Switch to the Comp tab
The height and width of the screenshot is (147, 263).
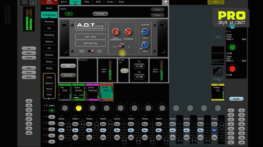(x=110, y=2)
